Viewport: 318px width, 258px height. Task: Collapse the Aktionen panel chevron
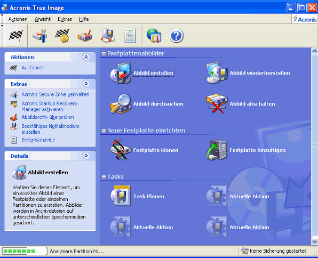point(86,57)
